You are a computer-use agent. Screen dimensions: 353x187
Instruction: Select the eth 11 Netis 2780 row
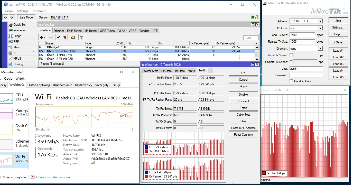(146, 55)
